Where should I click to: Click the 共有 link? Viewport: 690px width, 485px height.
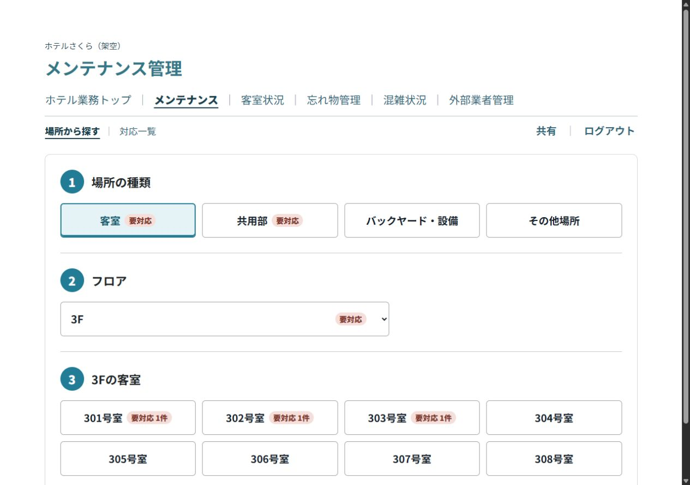click(x=546, y=131)
